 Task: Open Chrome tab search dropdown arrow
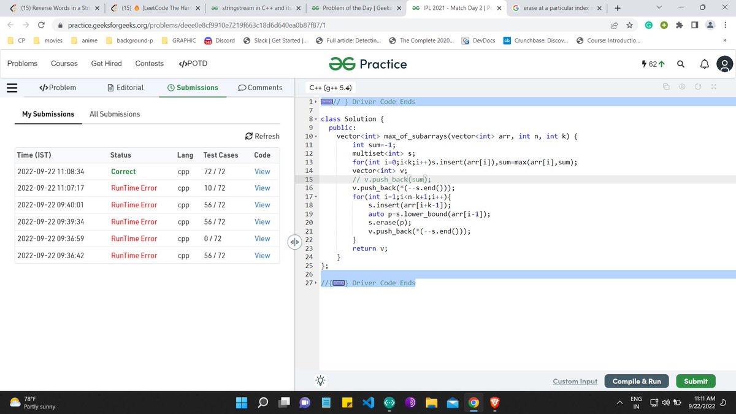658,8
